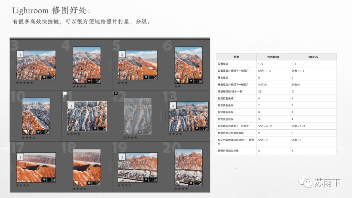Click the '将星级增加/减少一星' row label
352x198 pixels.
[230, 92]
